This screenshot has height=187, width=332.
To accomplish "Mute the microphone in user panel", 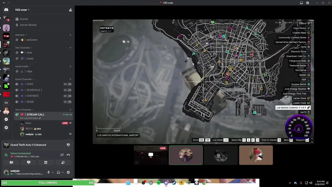I will pyautogui.click(x=49, y=172).
